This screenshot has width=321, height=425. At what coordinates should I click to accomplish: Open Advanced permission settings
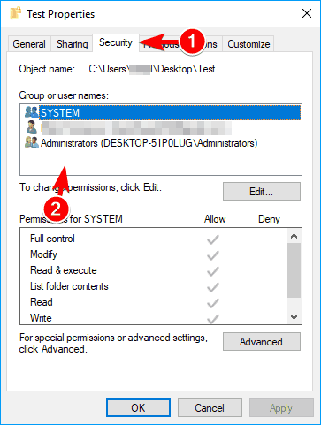pos(262,342)
